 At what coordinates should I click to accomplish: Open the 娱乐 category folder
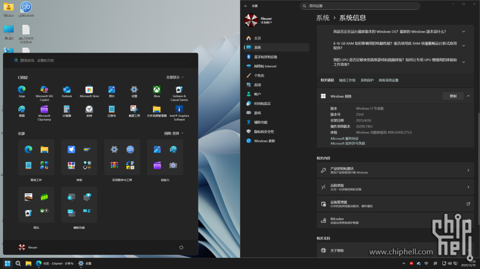click(x=36, y=205)
